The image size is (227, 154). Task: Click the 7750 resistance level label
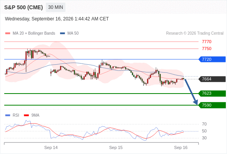coord(207,49)
